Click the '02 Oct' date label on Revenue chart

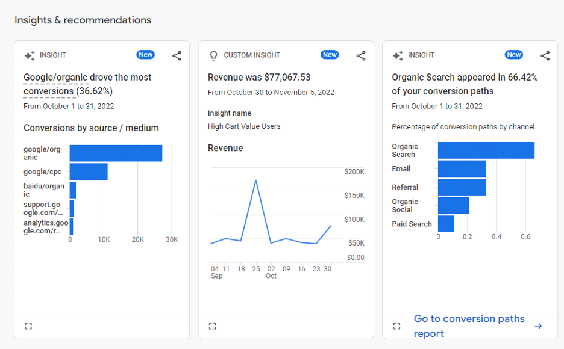point(271,272)
